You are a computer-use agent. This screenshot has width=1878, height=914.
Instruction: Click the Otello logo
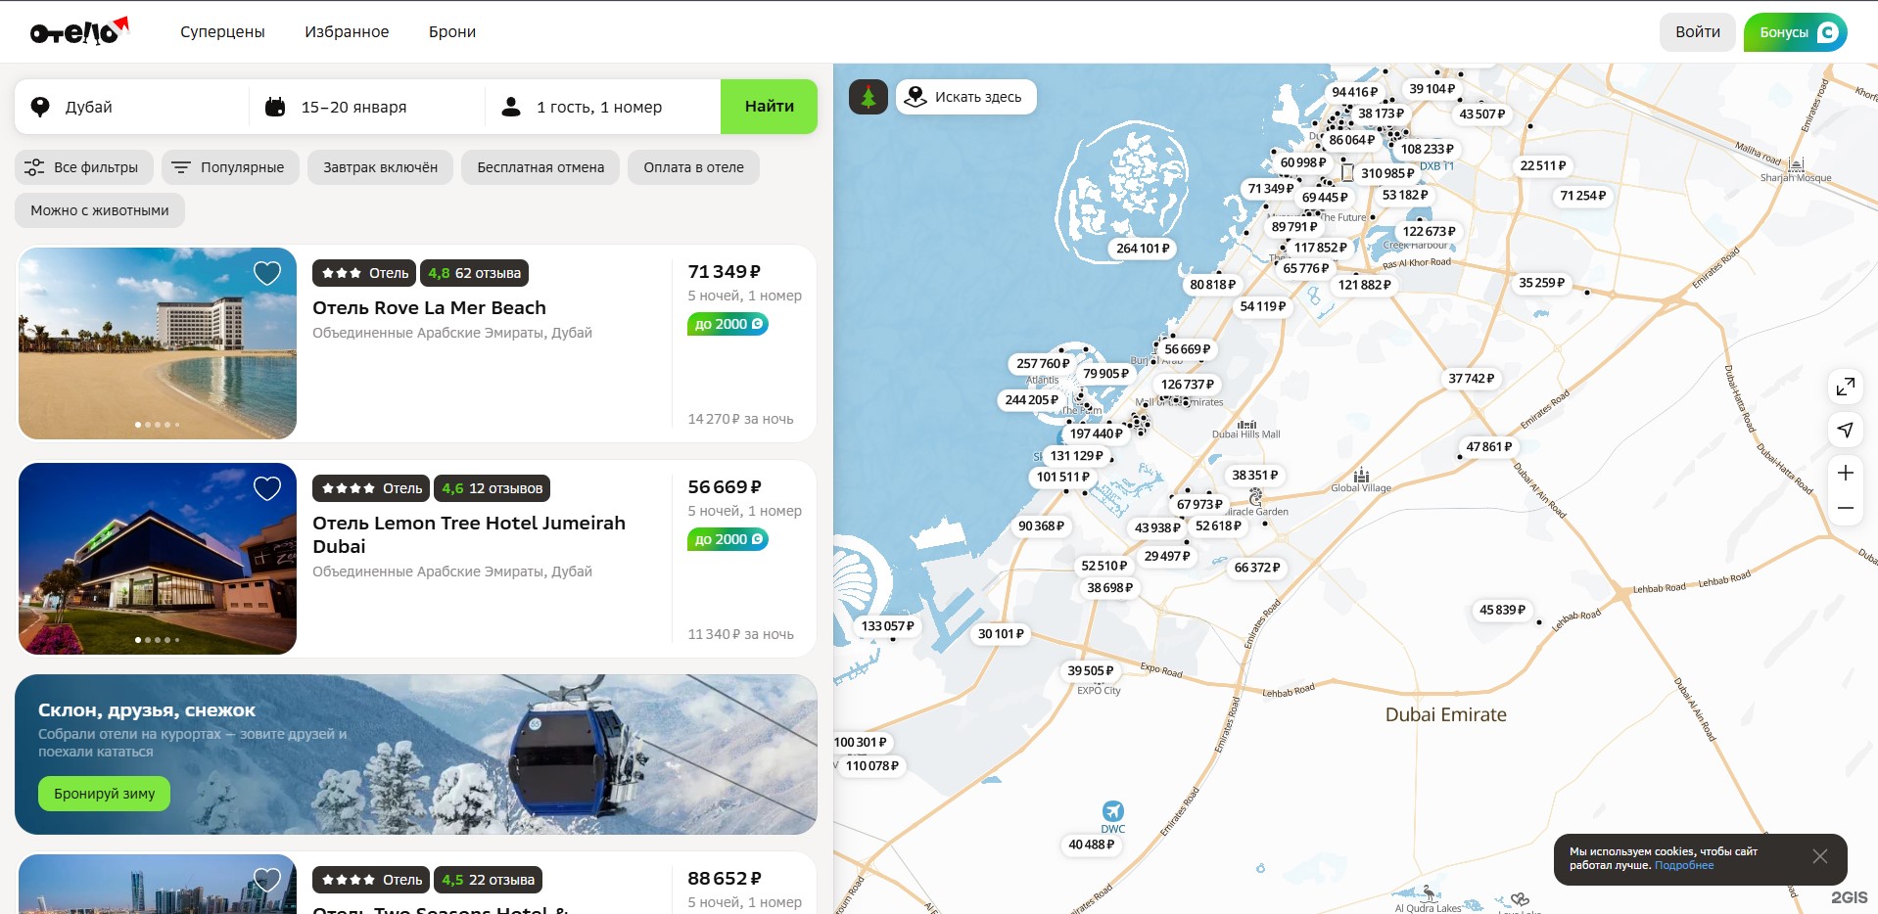(78, 32)
